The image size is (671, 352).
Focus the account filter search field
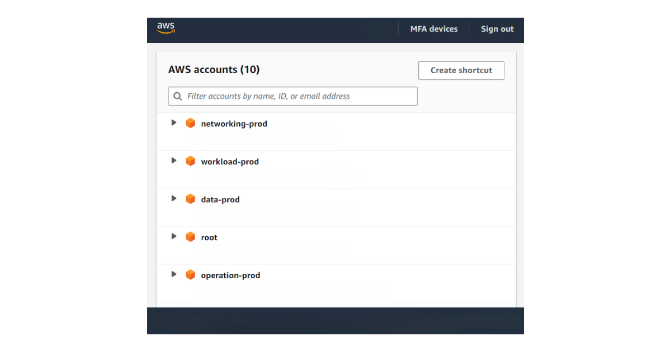click(293, 96)
